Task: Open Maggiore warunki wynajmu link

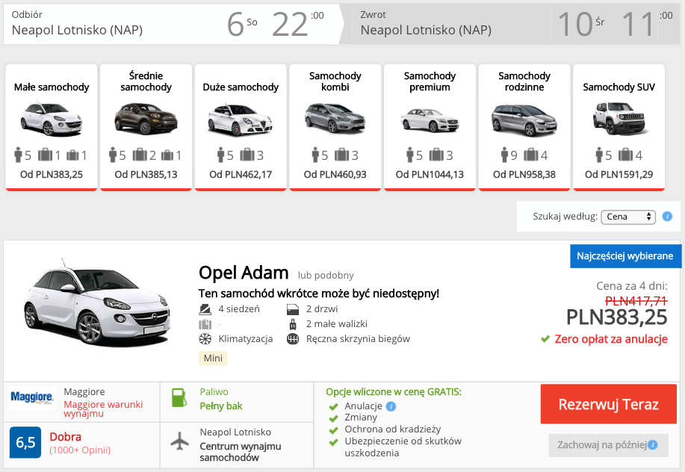Action: point(103,409)
